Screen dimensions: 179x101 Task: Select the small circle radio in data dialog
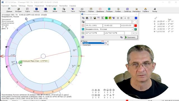click(x=125, y=18)
